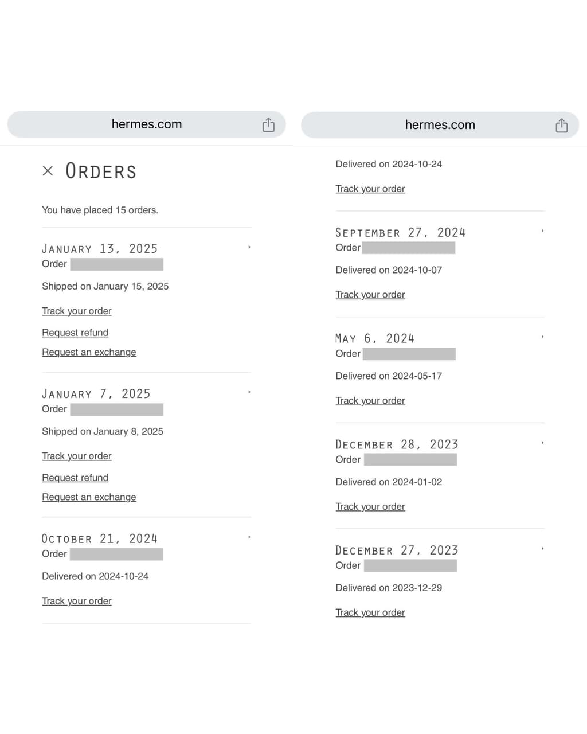This screenshot has width=587, height=734.
Task: Tap the share icon in the left browser bar
Action: pyautogui.click(x=268, y=124)
